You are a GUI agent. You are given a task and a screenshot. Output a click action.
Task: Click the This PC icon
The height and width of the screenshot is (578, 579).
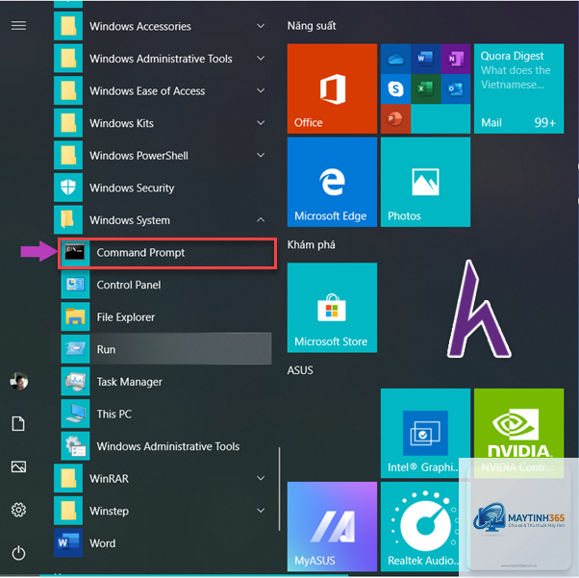(x=75, y=414)
